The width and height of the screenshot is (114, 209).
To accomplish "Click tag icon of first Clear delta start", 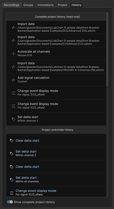I will 12,141.
